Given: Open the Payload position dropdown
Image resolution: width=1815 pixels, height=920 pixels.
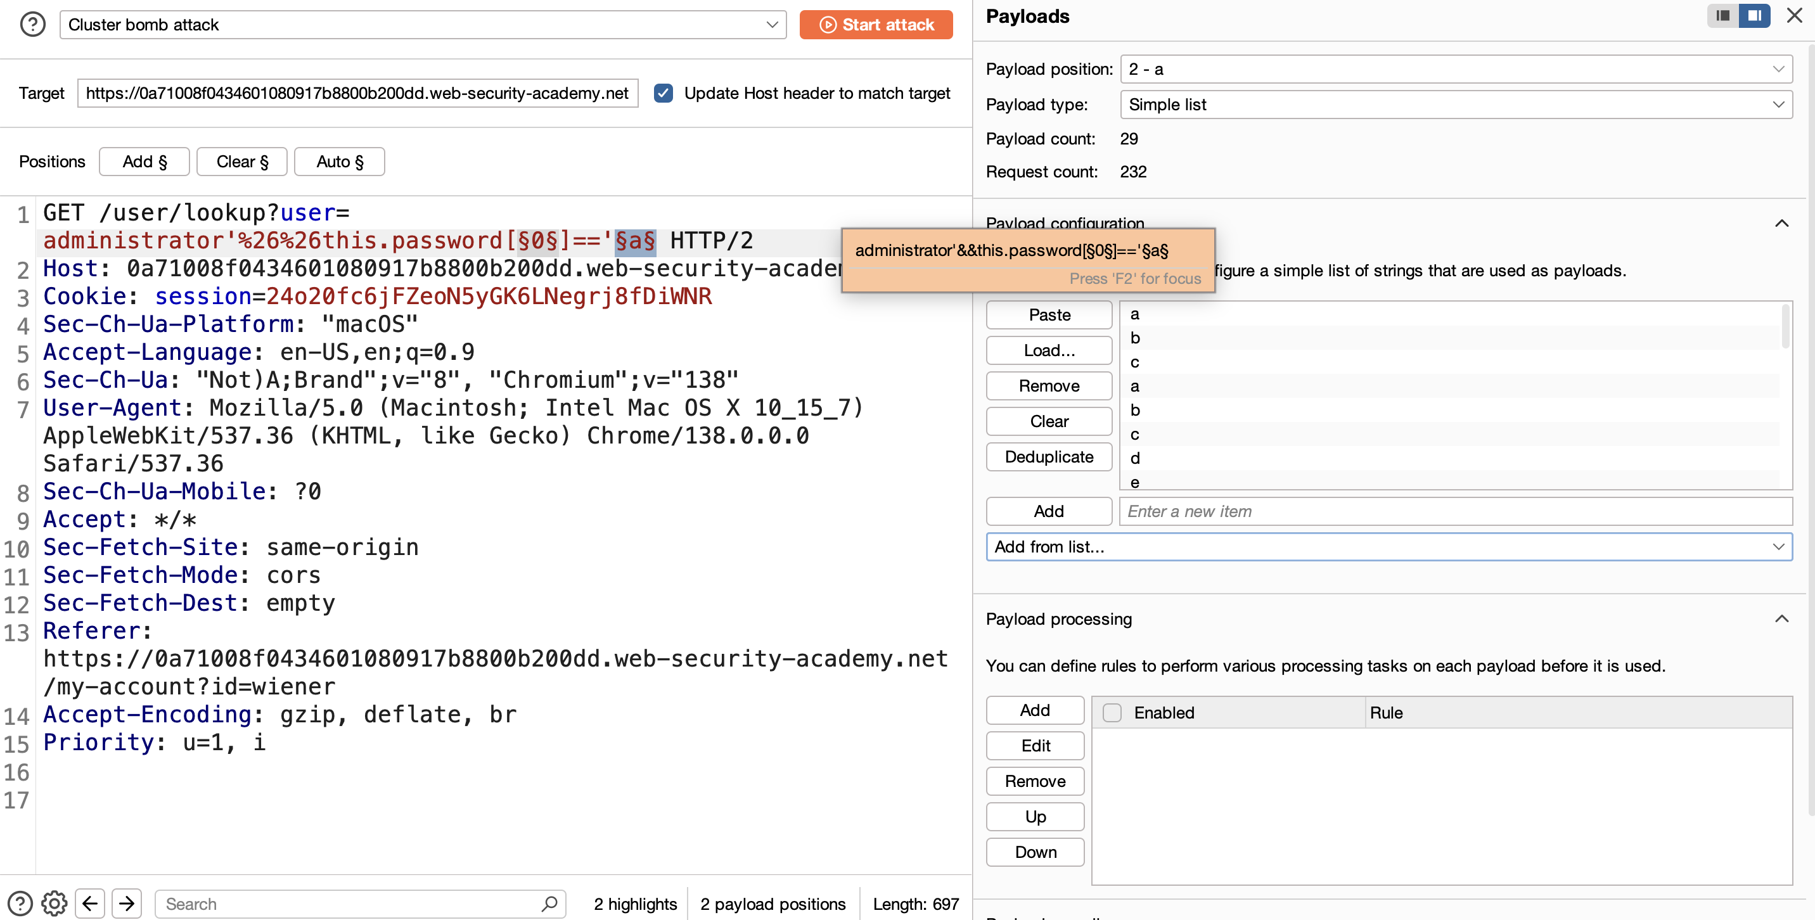Looking at the screenshot, I should click(x=1456, y=69).
